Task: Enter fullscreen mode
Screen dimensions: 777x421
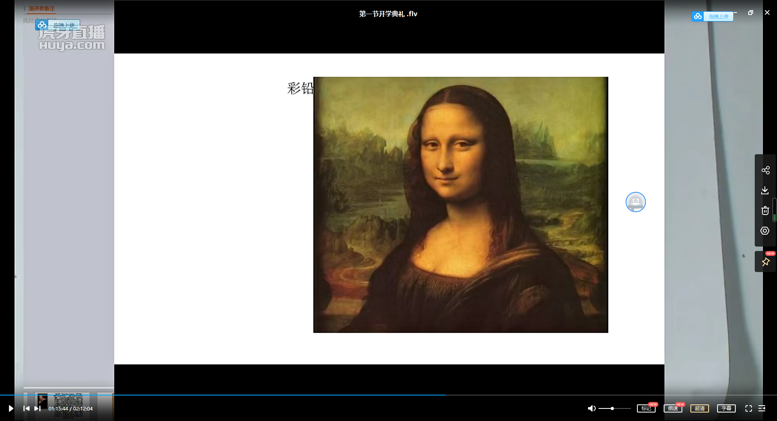Action: click(749, 408)
